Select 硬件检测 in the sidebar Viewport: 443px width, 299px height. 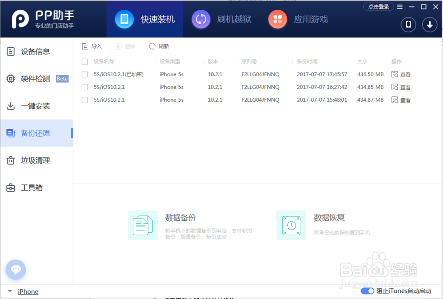click(37, 78)
